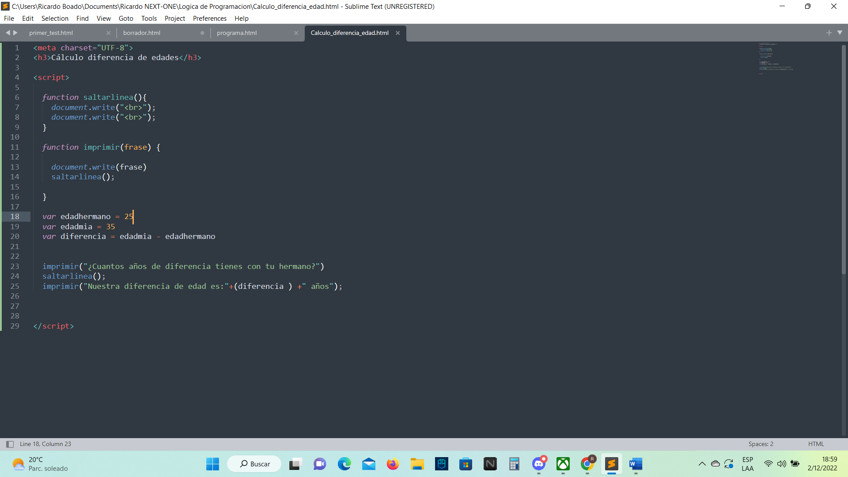Viewport: 848px width, 477px height.
Task: Open the Xbox app on taskbar
Action: 563,464
